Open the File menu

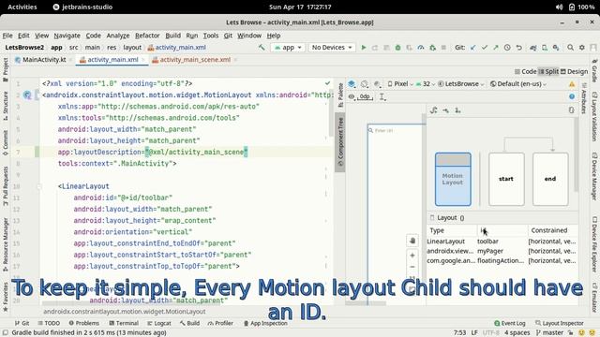7,36
